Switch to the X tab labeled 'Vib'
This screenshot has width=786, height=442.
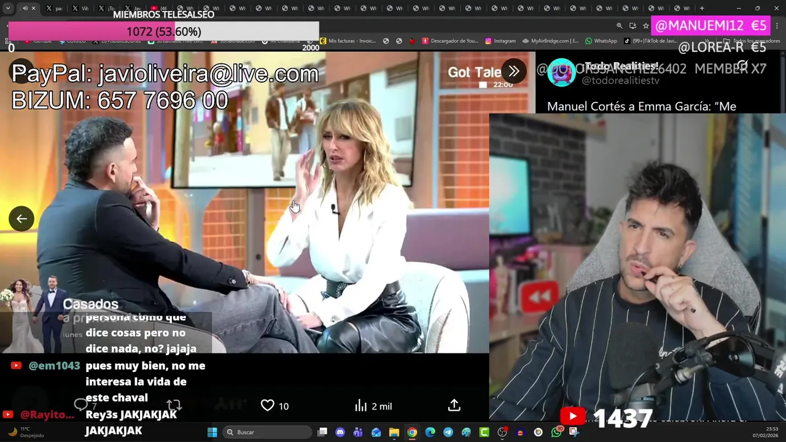pos(80,8)
